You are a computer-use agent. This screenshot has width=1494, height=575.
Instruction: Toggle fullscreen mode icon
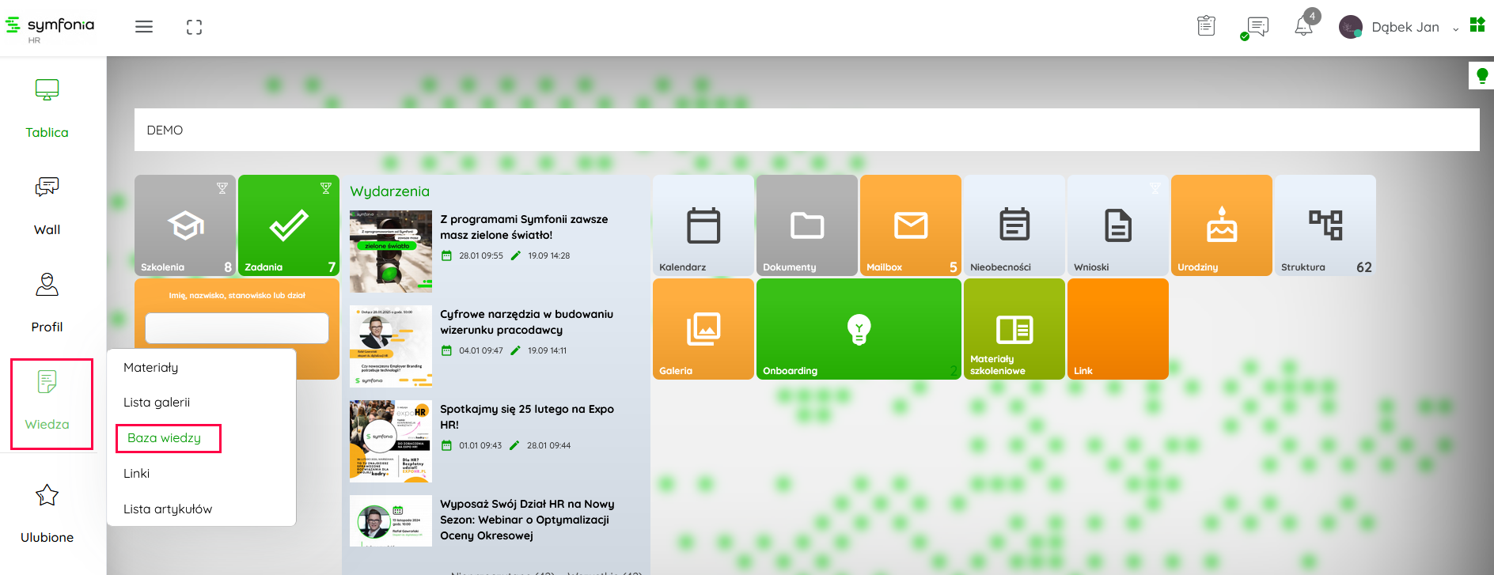pyautogui.click(x=194, y=28)
